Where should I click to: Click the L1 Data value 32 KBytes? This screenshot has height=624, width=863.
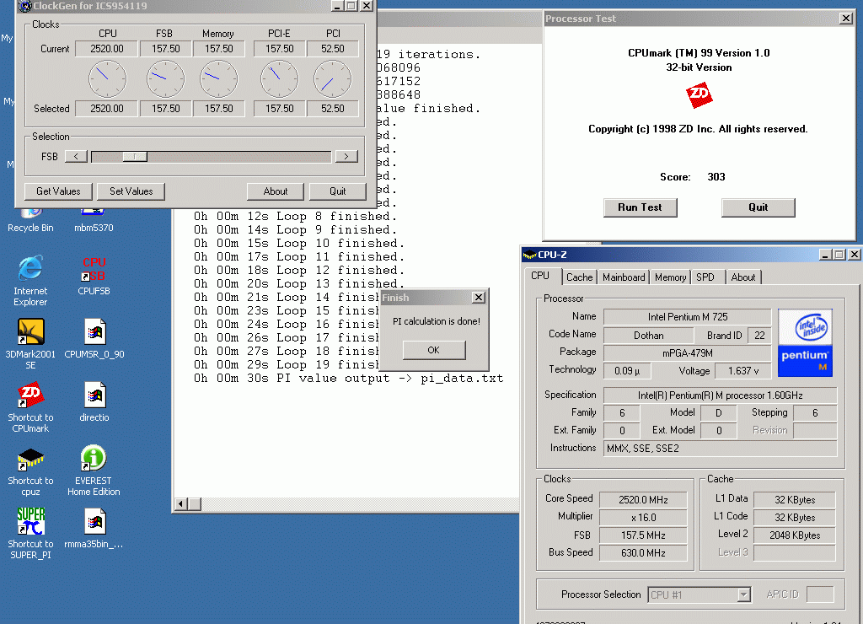(794, 499)
